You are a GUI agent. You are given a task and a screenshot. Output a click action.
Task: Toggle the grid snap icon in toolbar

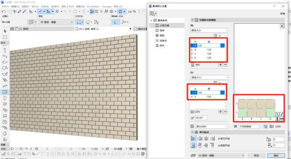(x=57, y=11)
